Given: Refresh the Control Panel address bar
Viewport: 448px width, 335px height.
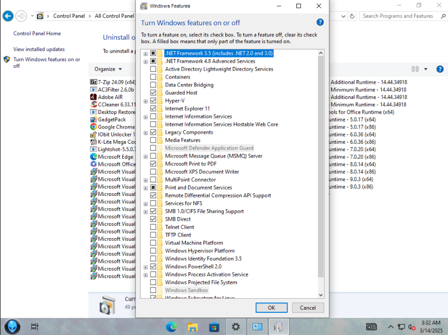Looking at the screenshot, I should tap(352, 16).
